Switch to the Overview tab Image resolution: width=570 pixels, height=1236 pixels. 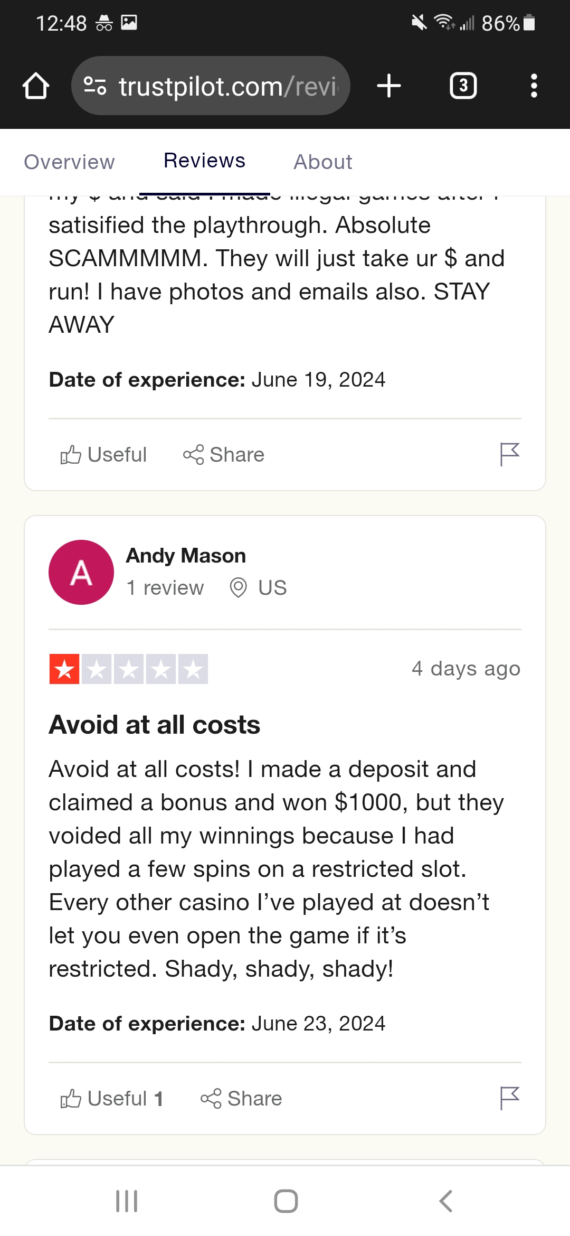[69, 162]
